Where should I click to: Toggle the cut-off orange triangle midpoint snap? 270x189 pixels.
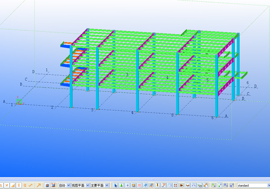(1, 185)
